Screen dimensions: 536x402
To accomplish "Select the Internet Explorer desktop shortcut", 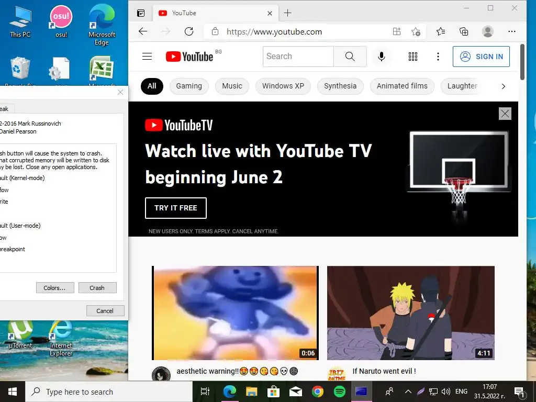I will (x=61, y=339).
